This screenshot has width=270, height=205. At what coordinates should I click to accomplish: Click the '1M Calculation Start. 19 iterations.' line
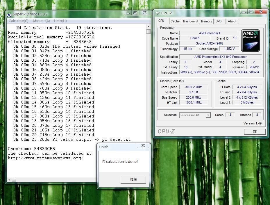(x=64, y=28)
